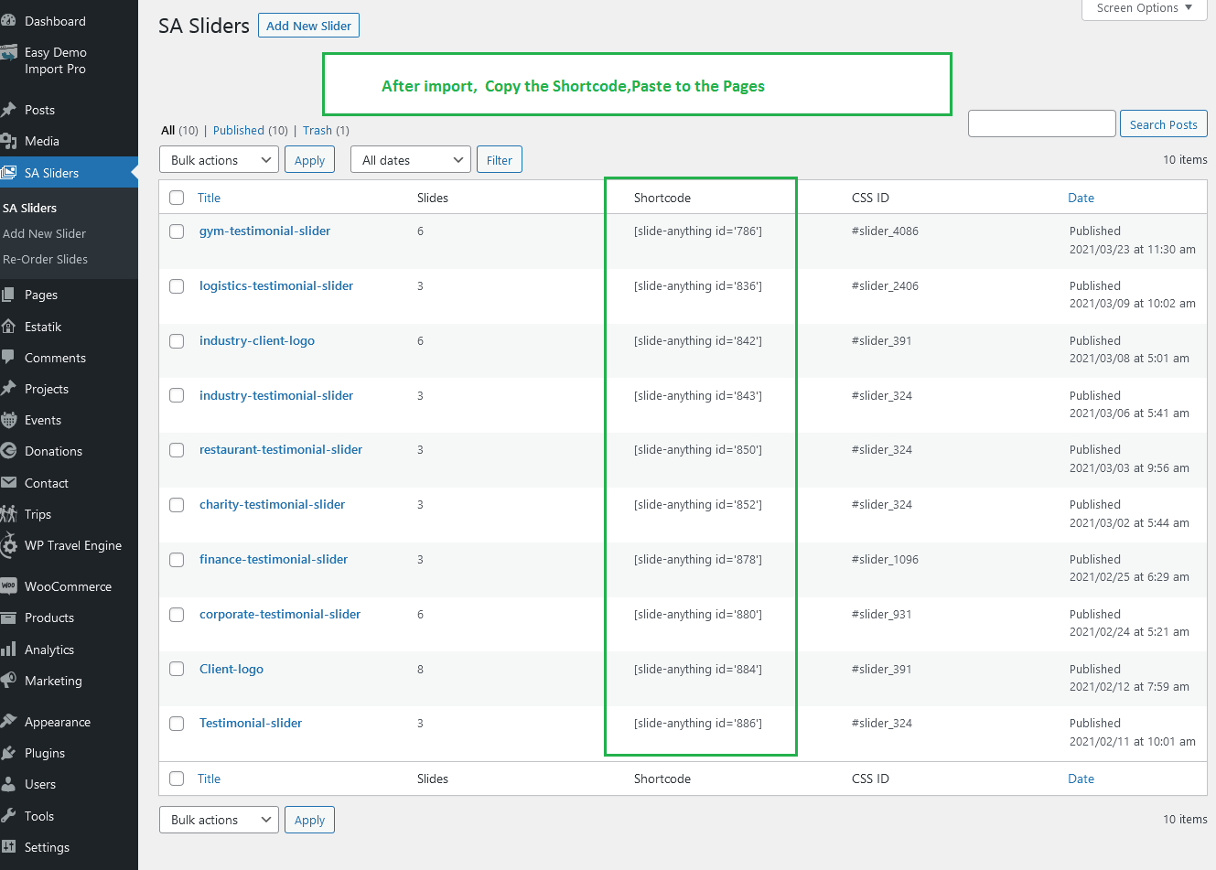
Task: Click the Analytics bar chart icon
Action: pyautogui.click(x=8, y=650)
